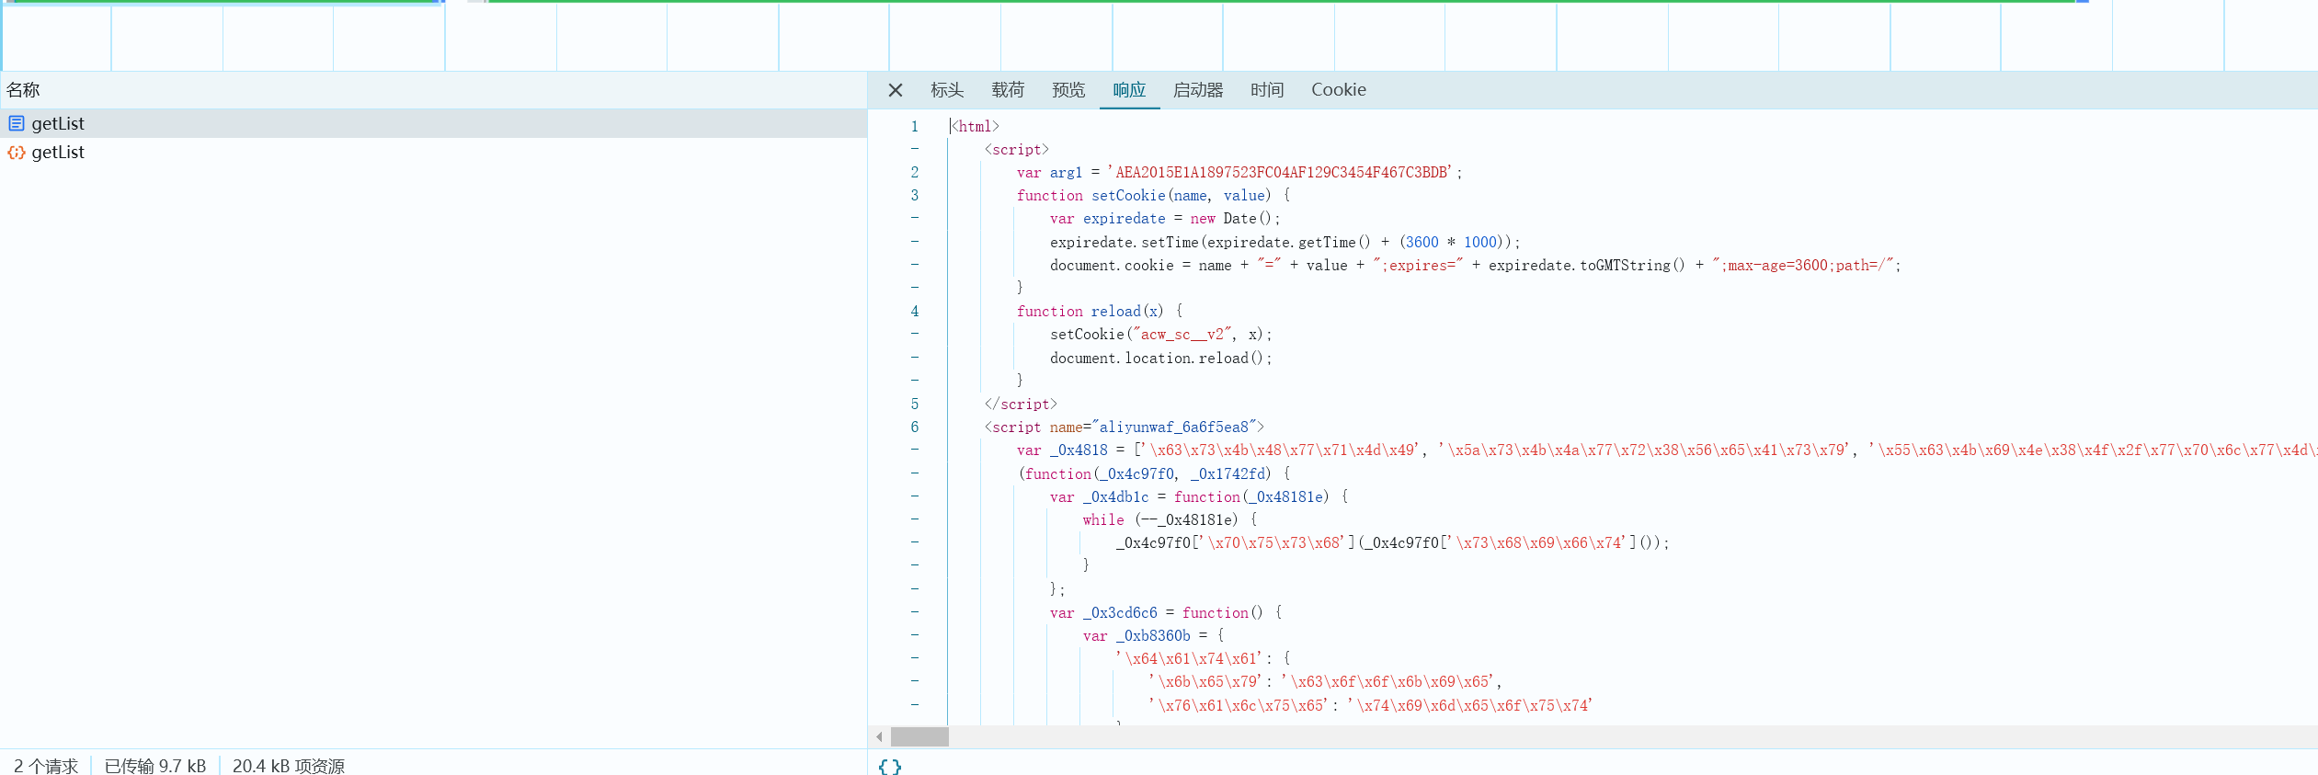
Task: Click the setCookie("acw_sc__v2", x) line
Action: pos(1160,335)
